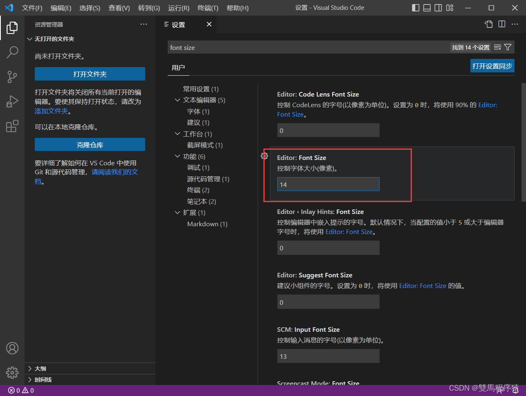Click the VS Code logo icon
526x396 pixels.
tap(9, 8)
